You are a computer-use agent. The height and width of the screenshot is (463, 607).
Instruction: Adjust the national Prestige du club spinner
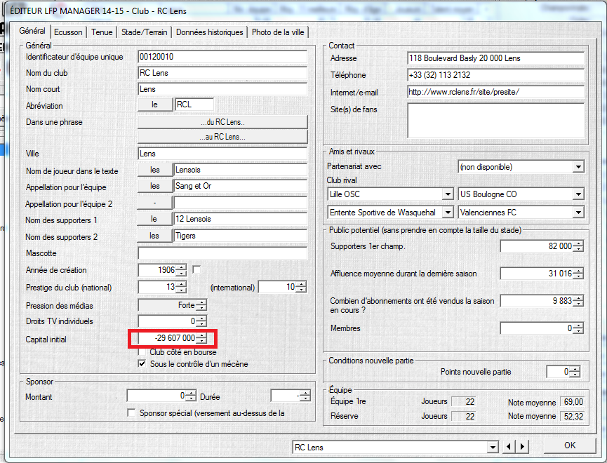tap(181, 287)
